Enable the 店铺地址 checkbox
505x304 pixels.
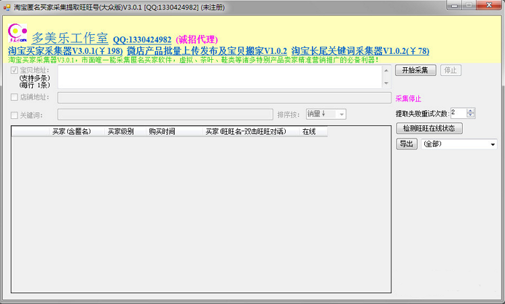click(14, 98)
